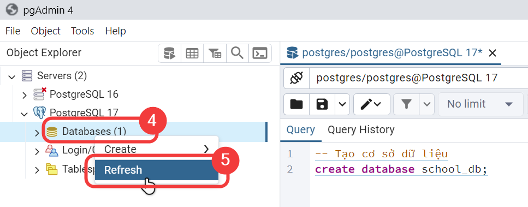528x207 pixels.
Task: Choose Refresh from the context menu
Action: pos(157,170)
